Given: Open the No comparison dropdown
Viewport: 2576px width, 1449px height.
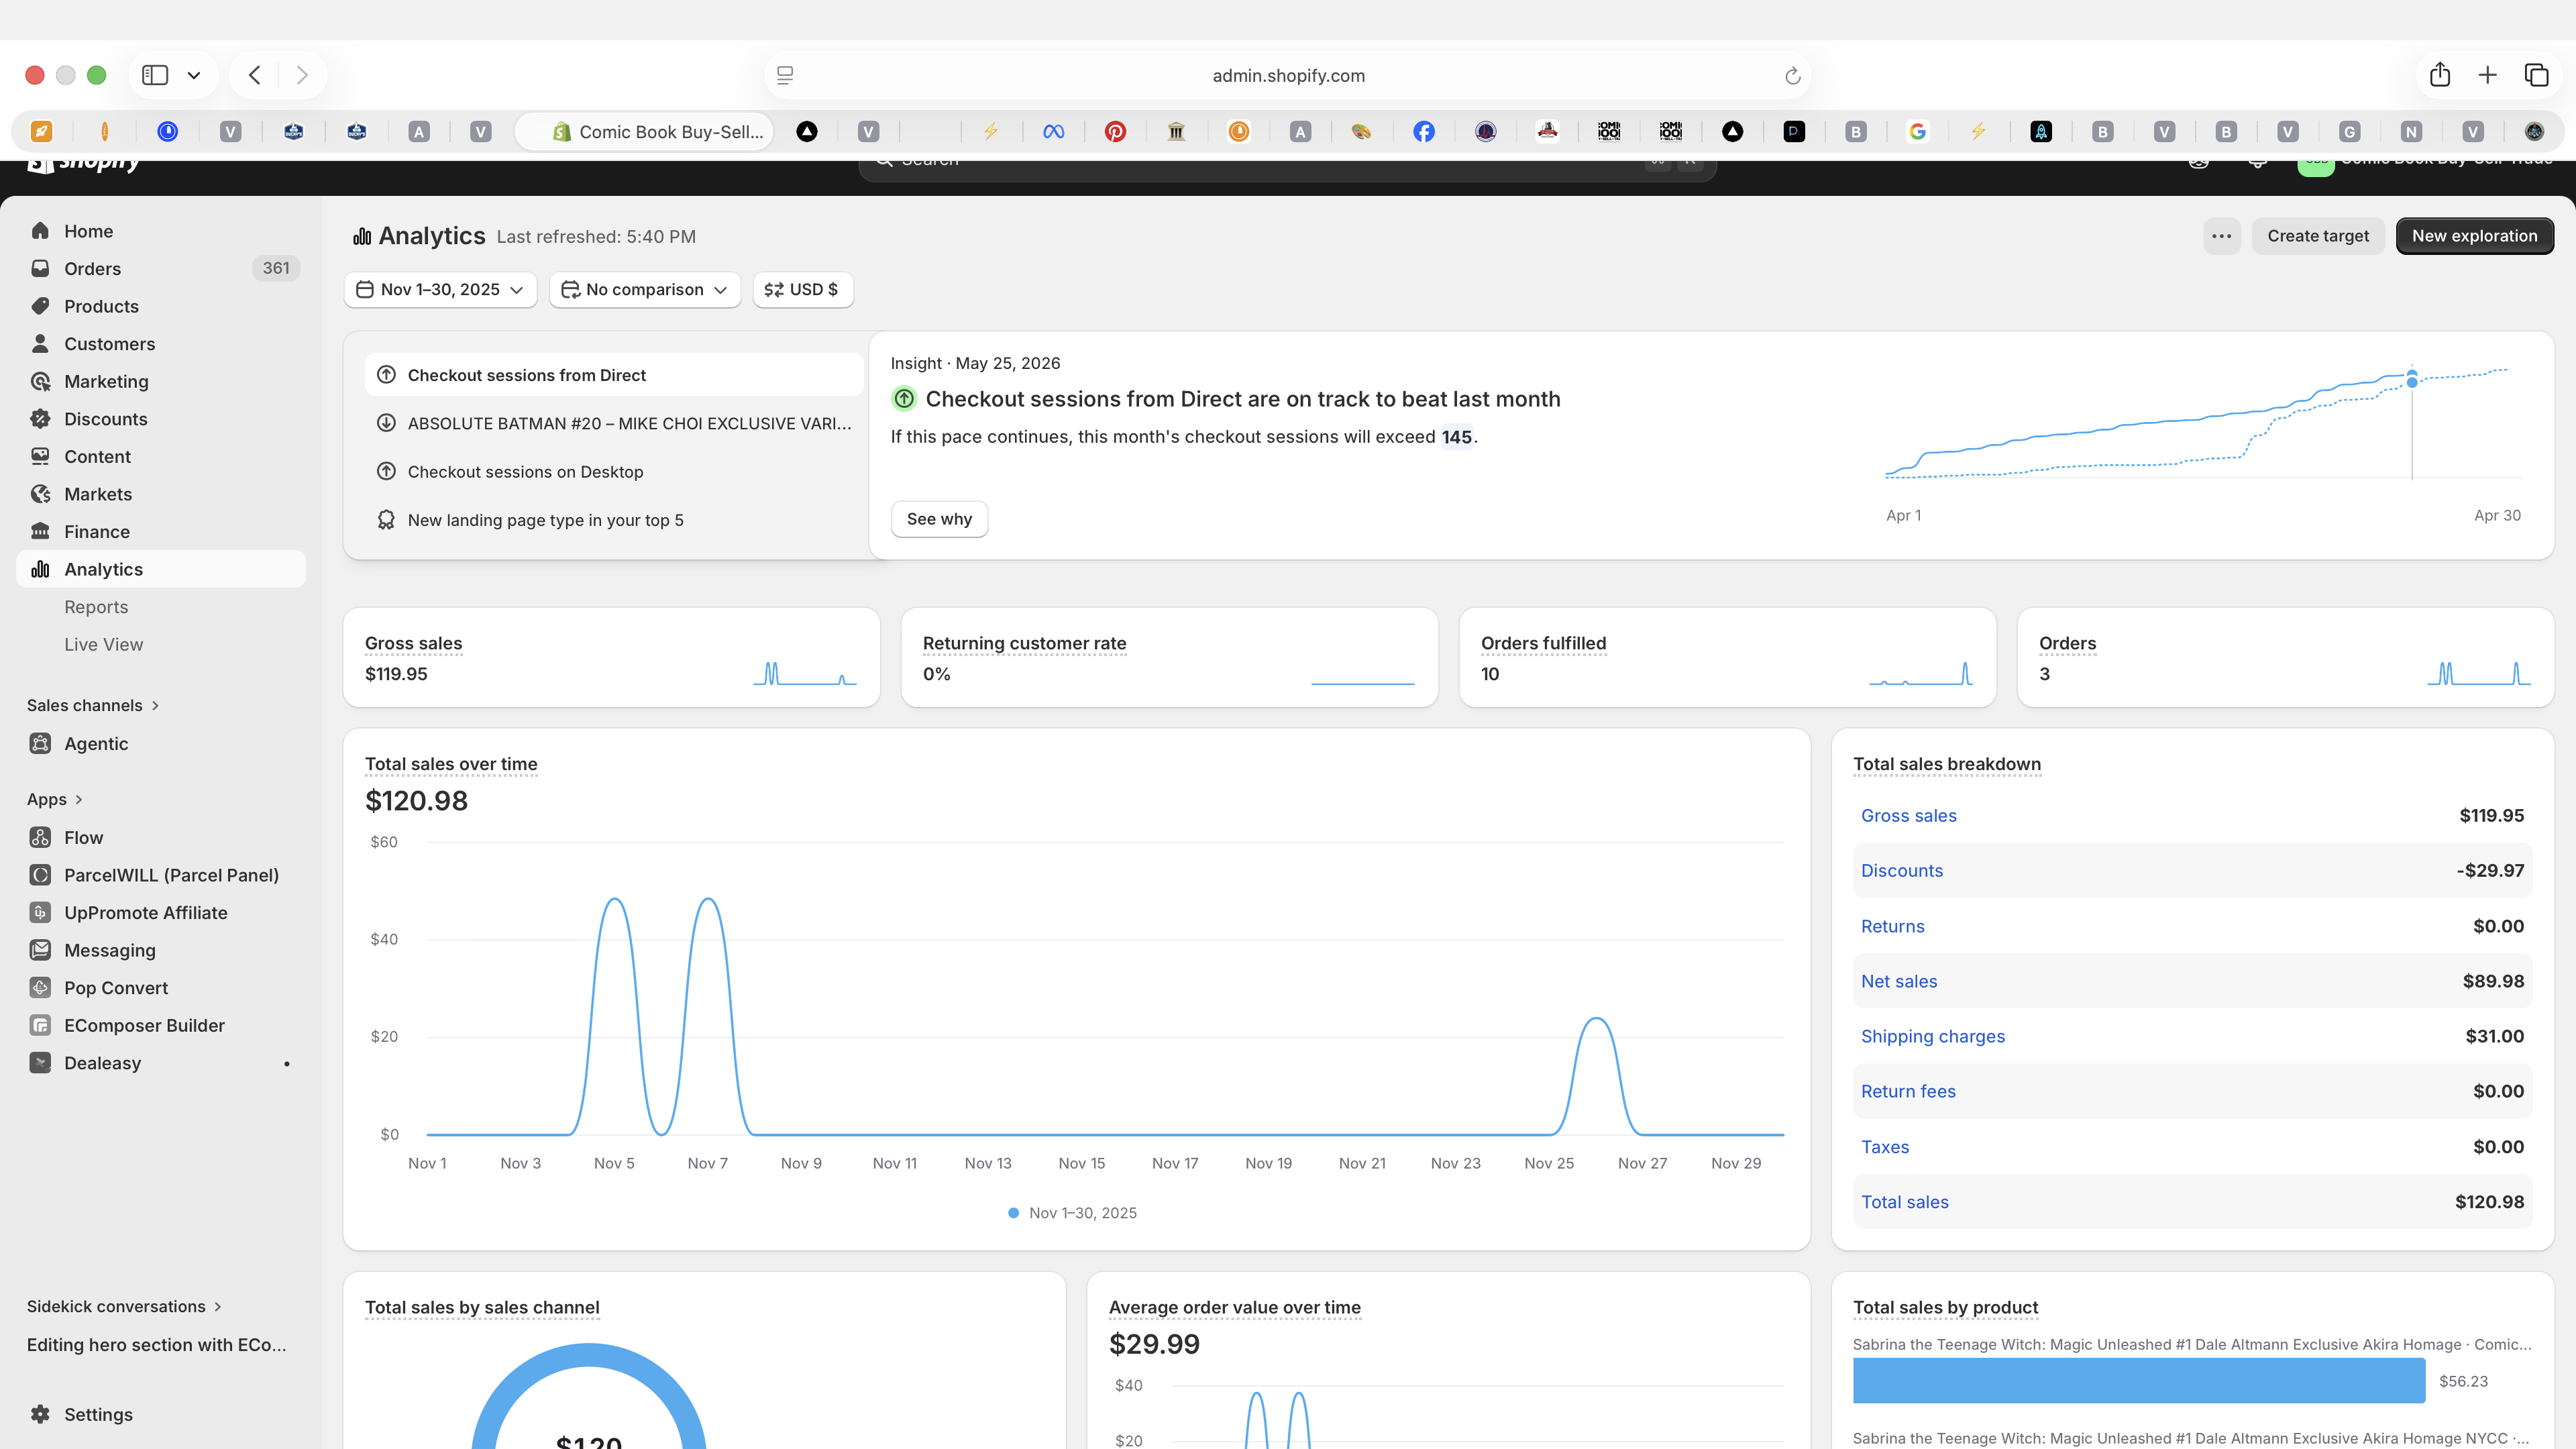Looking at the screenshot, I should [644, 290].
